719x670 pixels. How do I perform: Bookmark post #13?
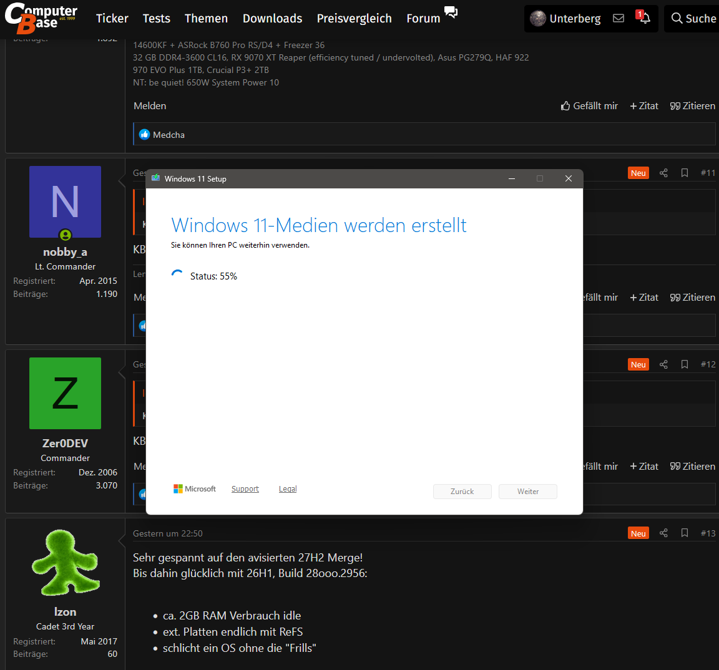[x=685, y=533]
